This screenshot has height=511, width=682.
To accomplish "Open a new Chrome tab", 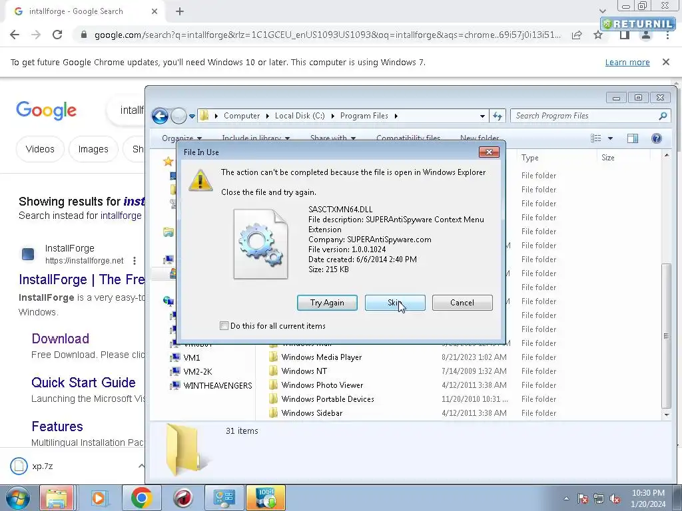I will click(x=180, y=11).
